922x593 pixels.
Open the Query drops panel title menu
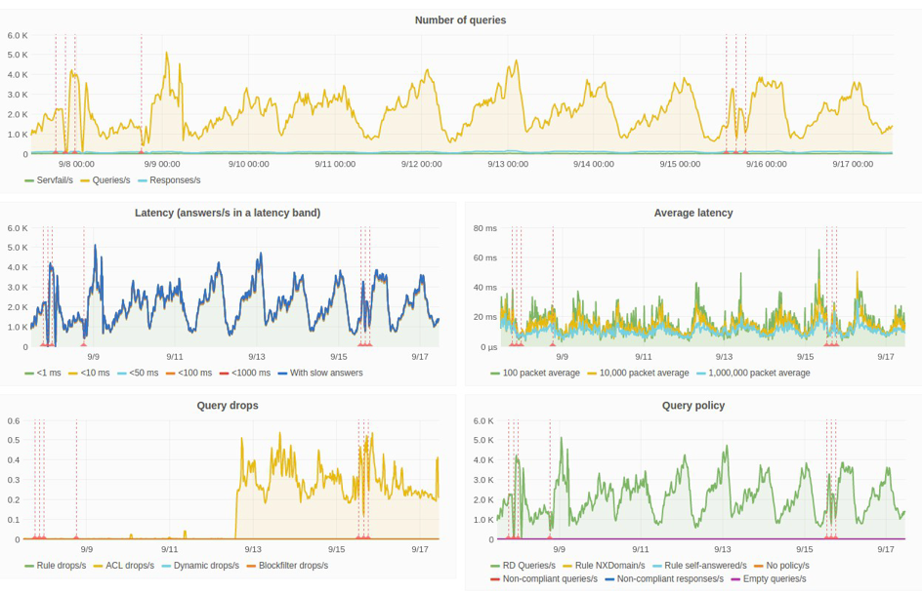(228, 405)
